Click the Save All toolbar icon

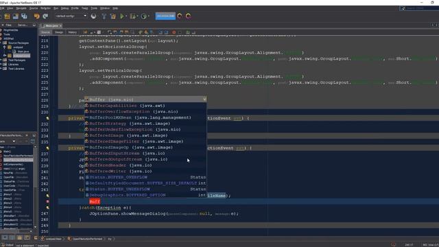point(25,16)
